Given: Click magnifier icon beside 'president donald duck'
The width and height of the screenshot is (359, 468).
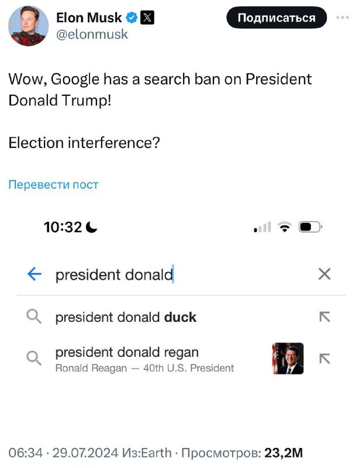Looking at the screenshot, I should pyautogui.click(x=34, y=317).
